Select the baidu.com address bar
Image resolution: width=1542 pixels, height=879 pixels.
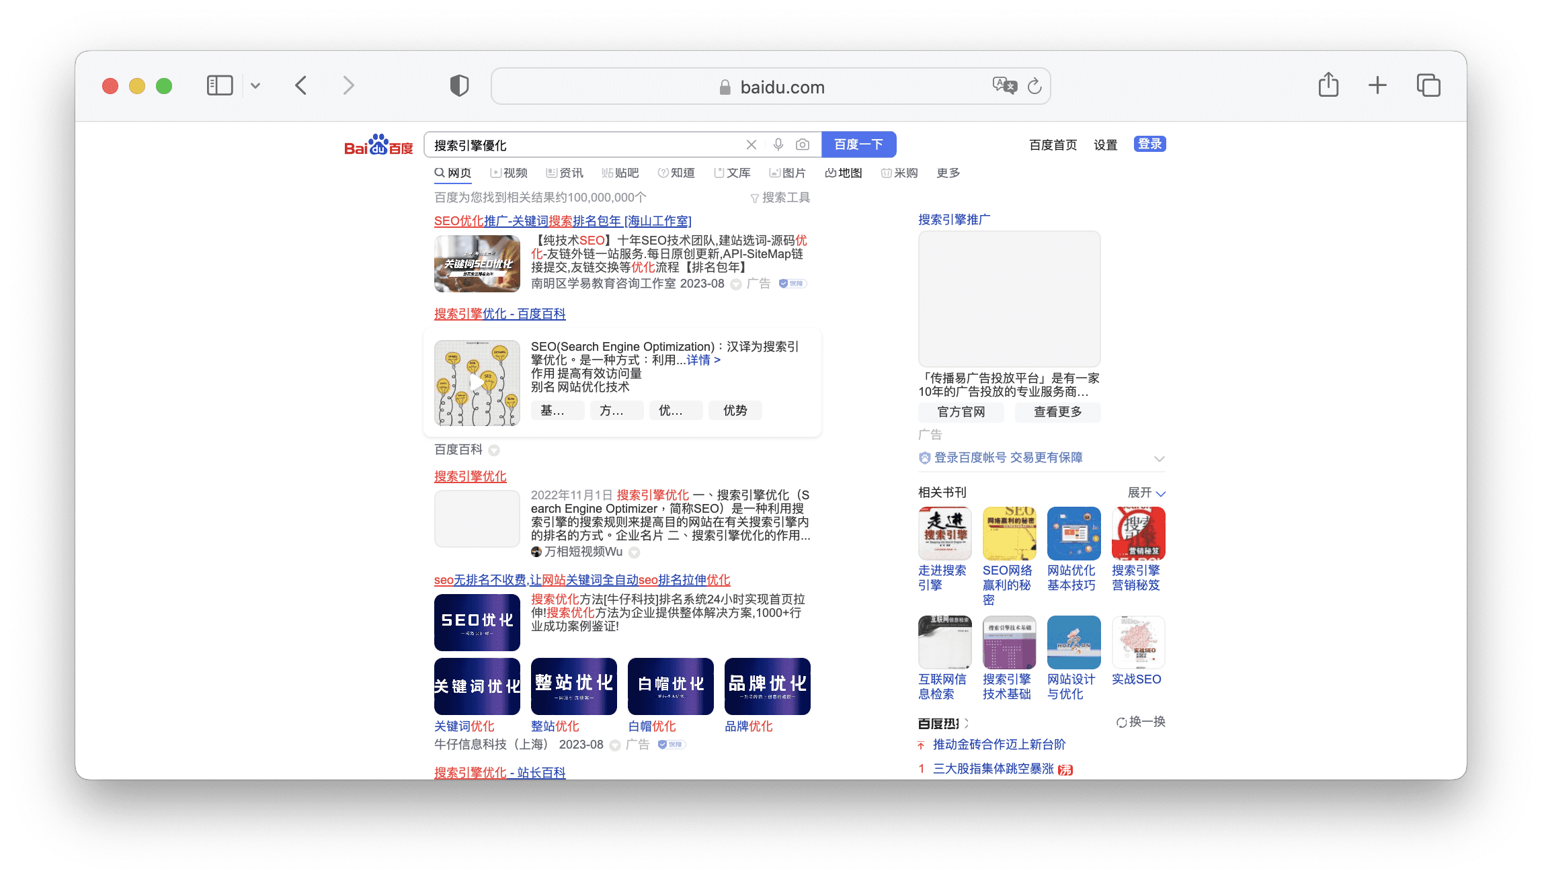click(770, 87)
